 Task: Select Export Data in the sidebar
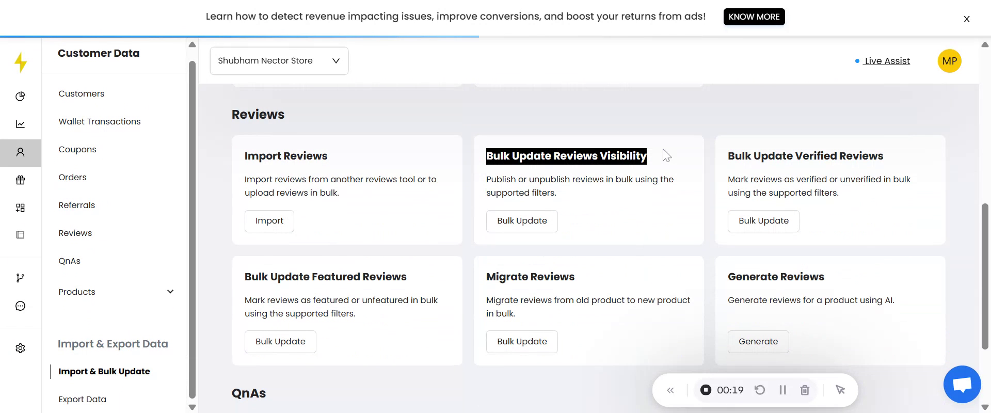tap(82, 400)
